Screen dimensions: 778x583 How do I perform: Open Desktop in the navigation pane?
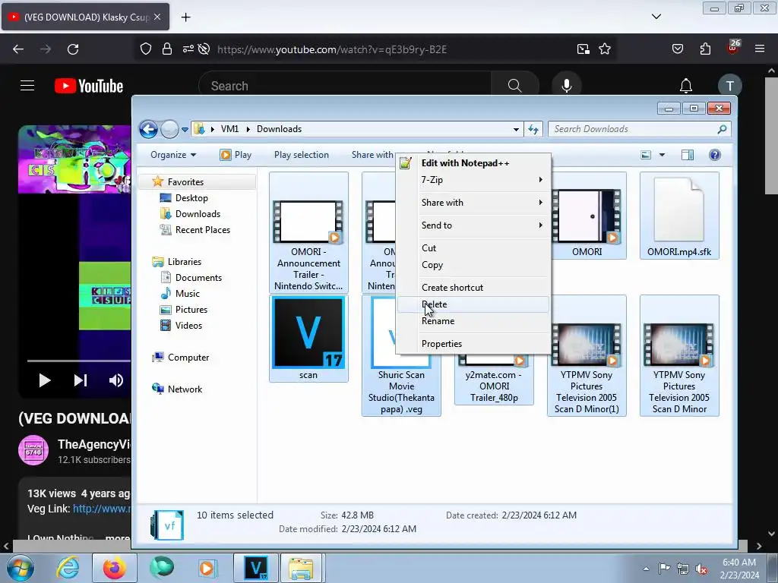coord(191,198)
